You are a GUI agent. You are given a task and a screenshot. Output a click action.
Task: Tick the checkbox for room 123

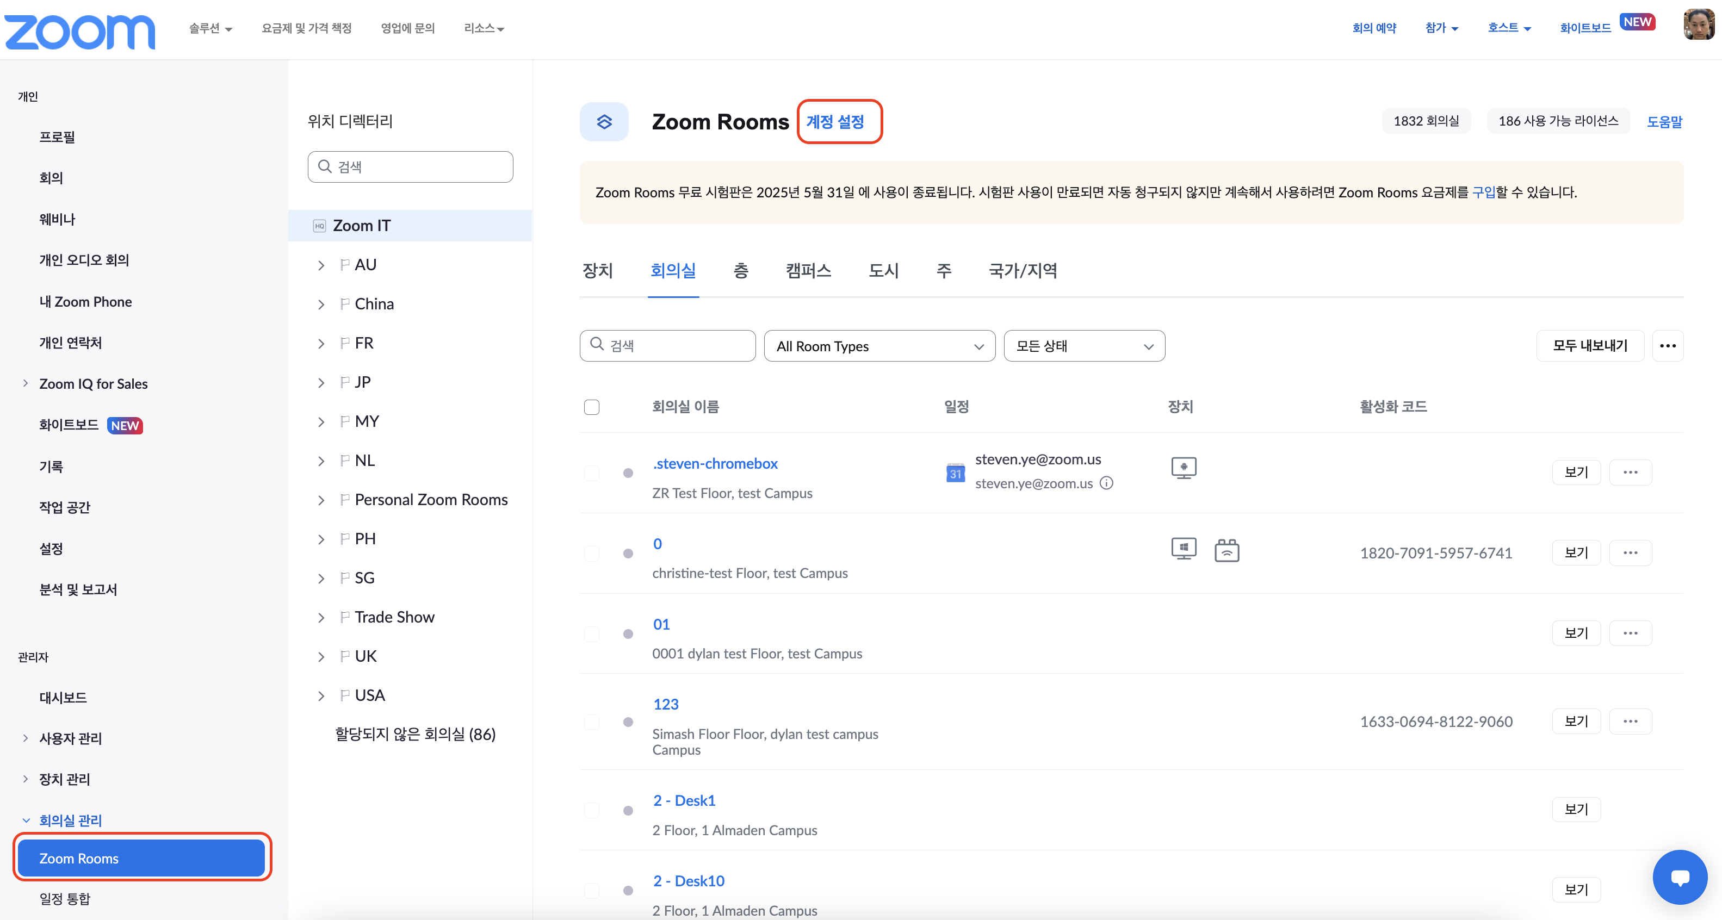pos(592,722)
